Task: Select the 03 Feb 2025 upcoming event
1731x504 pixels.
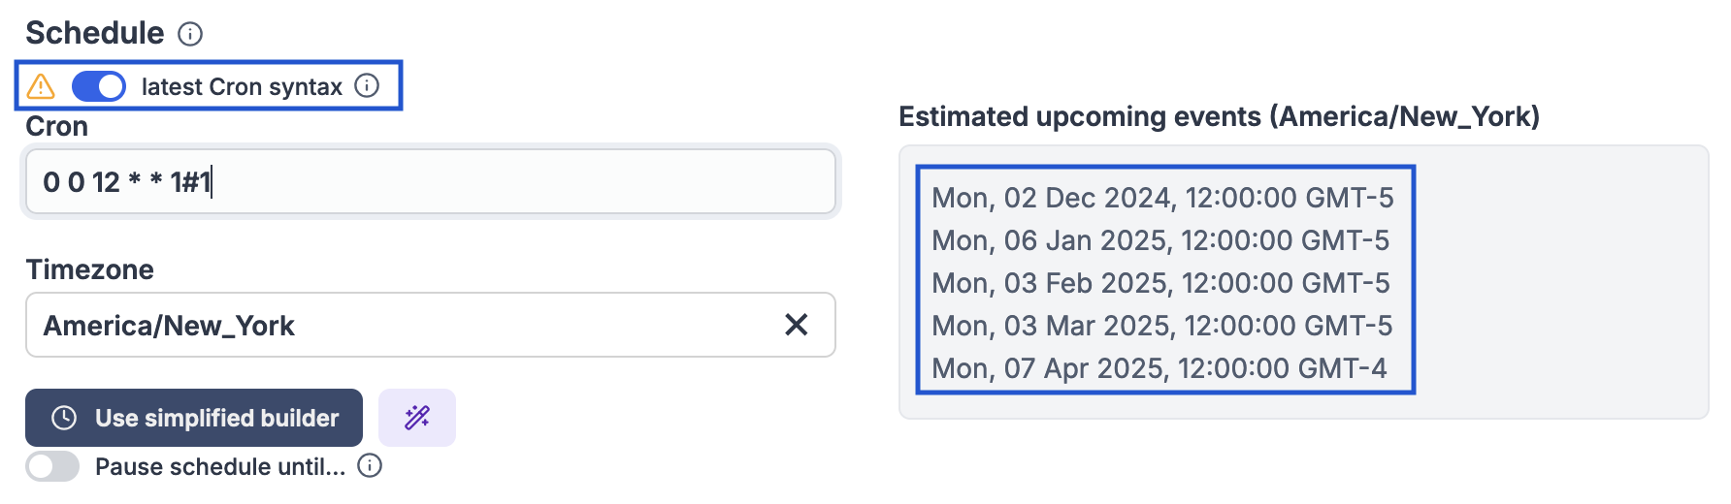Action: (x=1160, y=283)
